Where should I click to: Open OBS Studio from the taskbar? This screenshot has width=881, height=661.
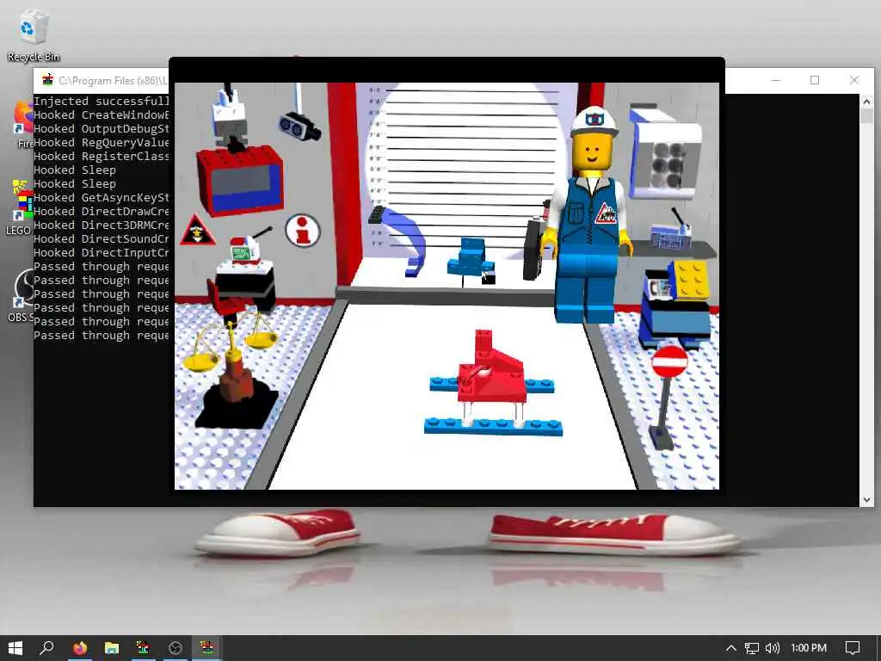175,648
